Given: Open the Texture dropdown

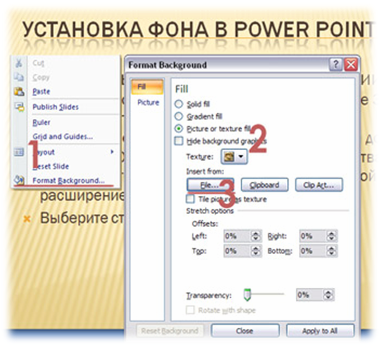Looking at the screenshot, I should point(234,157).
